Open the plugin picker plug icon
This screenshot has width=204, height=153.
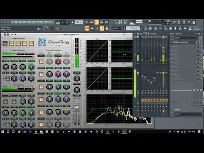(x=175, y=28)
